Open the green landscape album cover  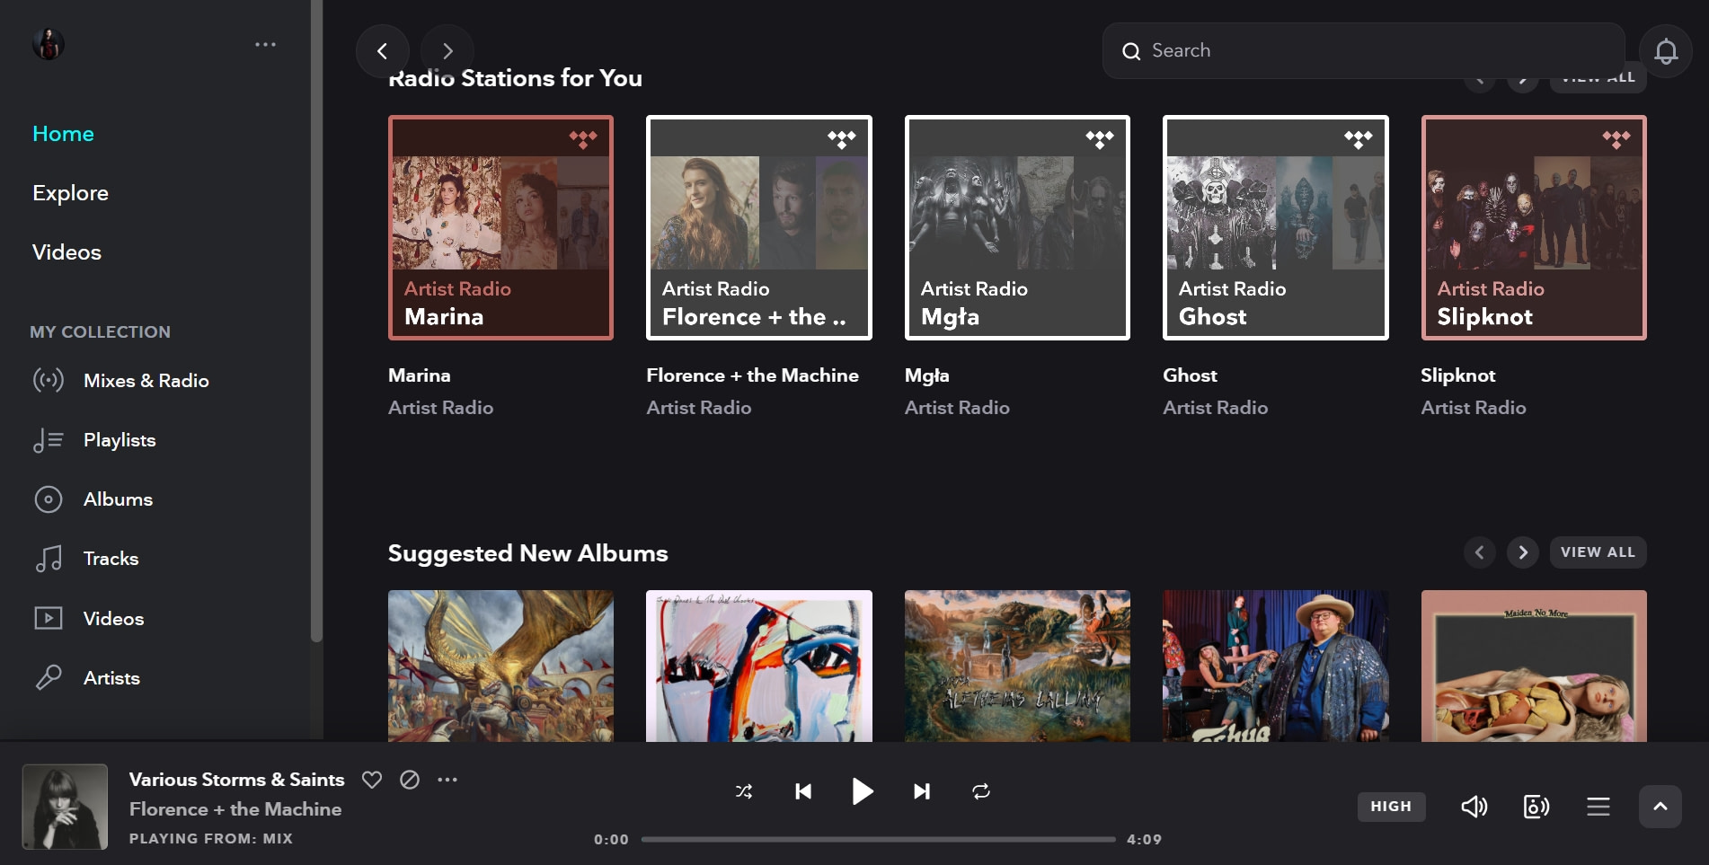[1017, 666]
